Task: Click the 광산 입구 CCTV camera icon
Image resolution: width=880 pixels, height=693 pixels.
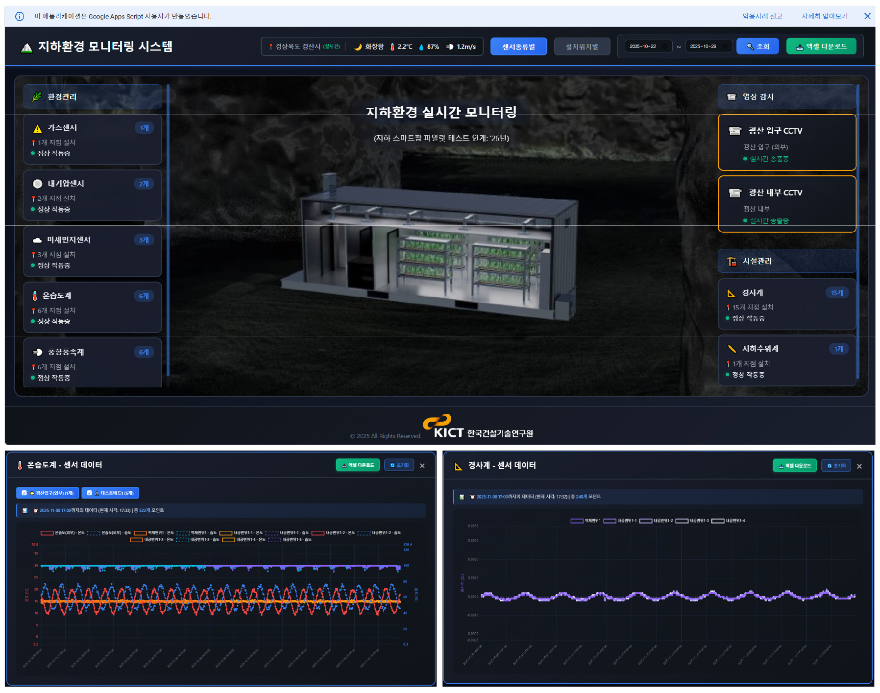Action: pos(734,131)
